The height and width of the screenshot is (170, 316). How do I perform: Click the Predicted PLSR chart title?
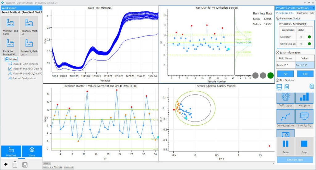[x=100, y=86]
